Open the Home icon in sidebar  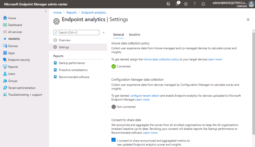point(5,18)
